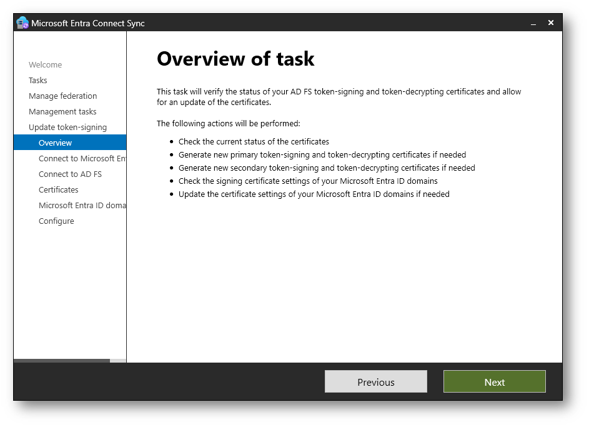Select the Configure step
This screenshot has height=427, width=589.
tap(56, 221)
